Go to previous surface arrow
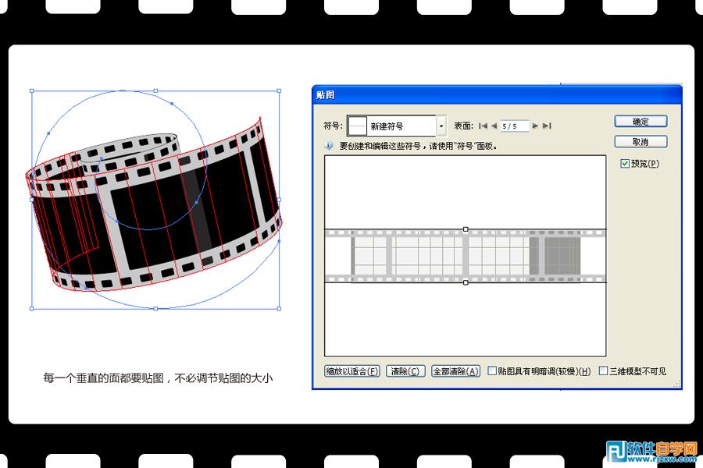Viewport: 703px width, 468px height. [494, 126]
